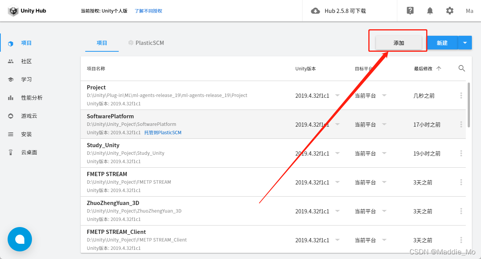Open more options for ZhuoZhengYuan_3D row

(x=461, y=211)
